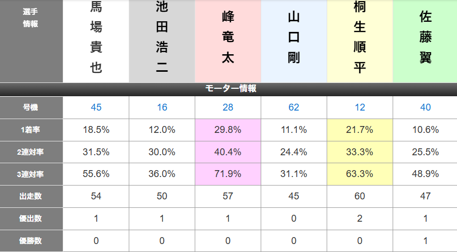Select racer 桐生順平 name cell

click(x=360, y=41)
